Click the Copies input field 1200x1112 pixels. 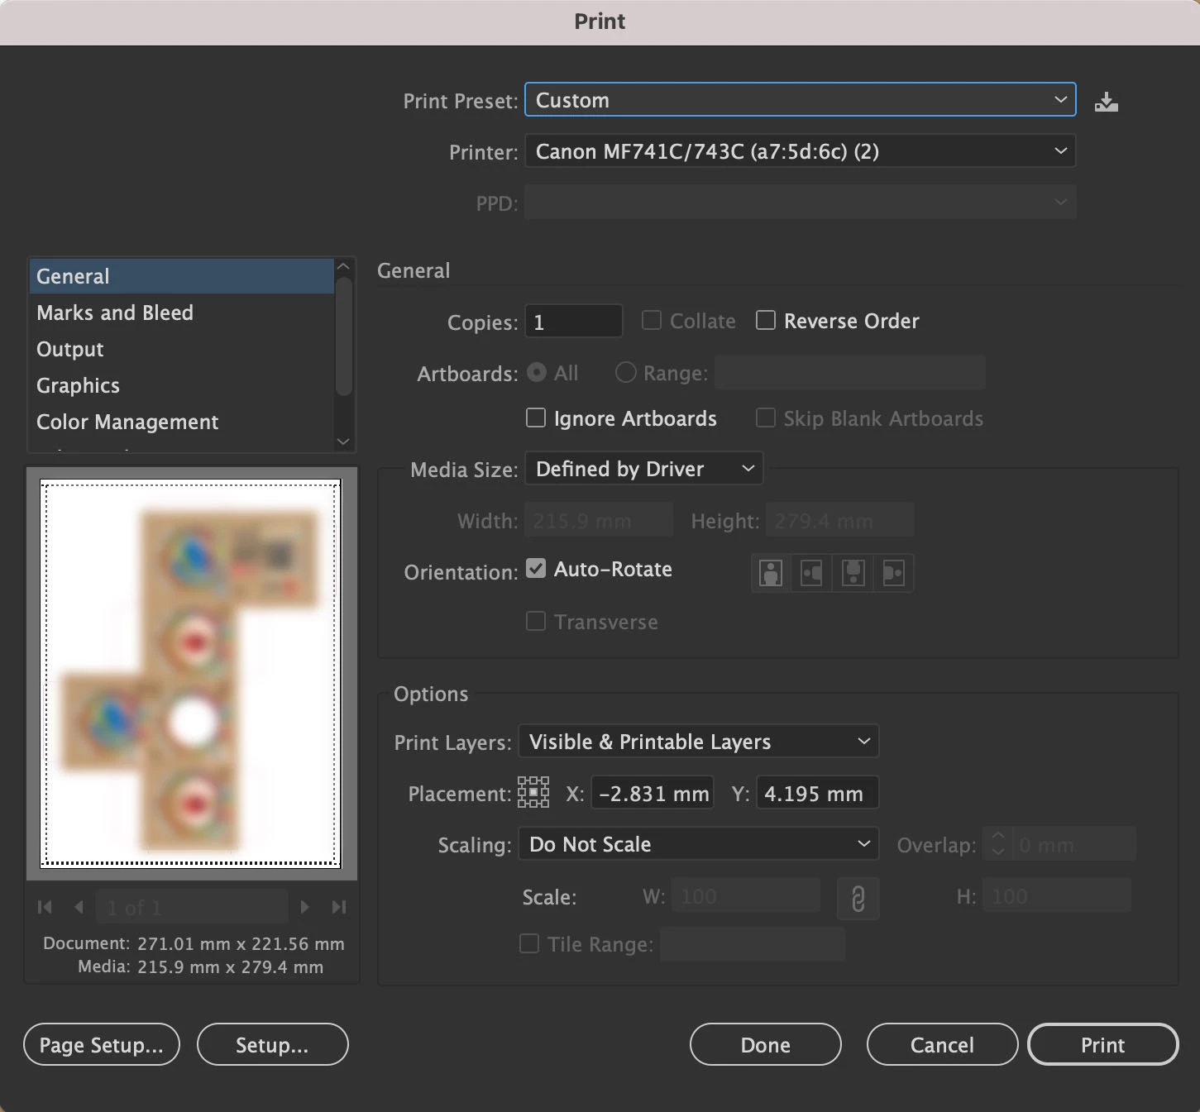574,322
